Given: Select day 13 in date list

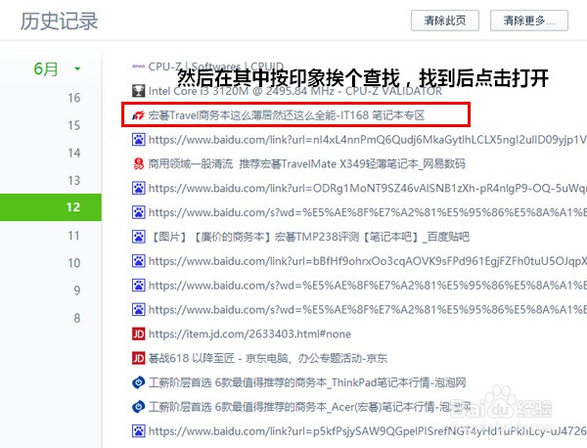Looking at the screenshot, I should (x=73, y=180).
